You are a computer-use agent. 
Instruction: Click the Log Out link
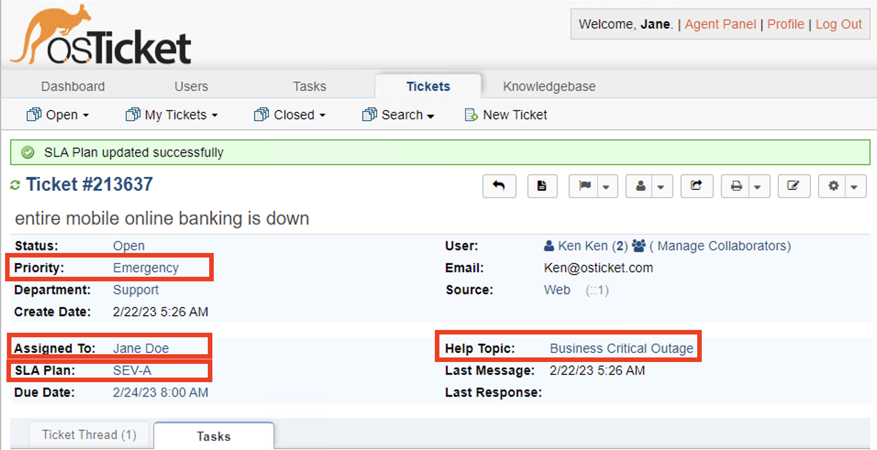point(838,24)
